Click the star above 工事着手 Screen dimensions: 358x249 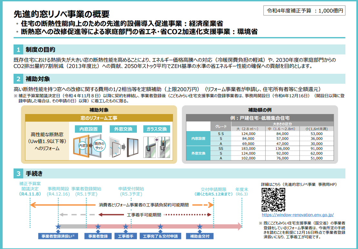coord(126,226)
